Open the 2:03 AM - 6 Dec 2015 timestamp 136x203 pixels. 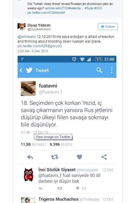(33, 51)
